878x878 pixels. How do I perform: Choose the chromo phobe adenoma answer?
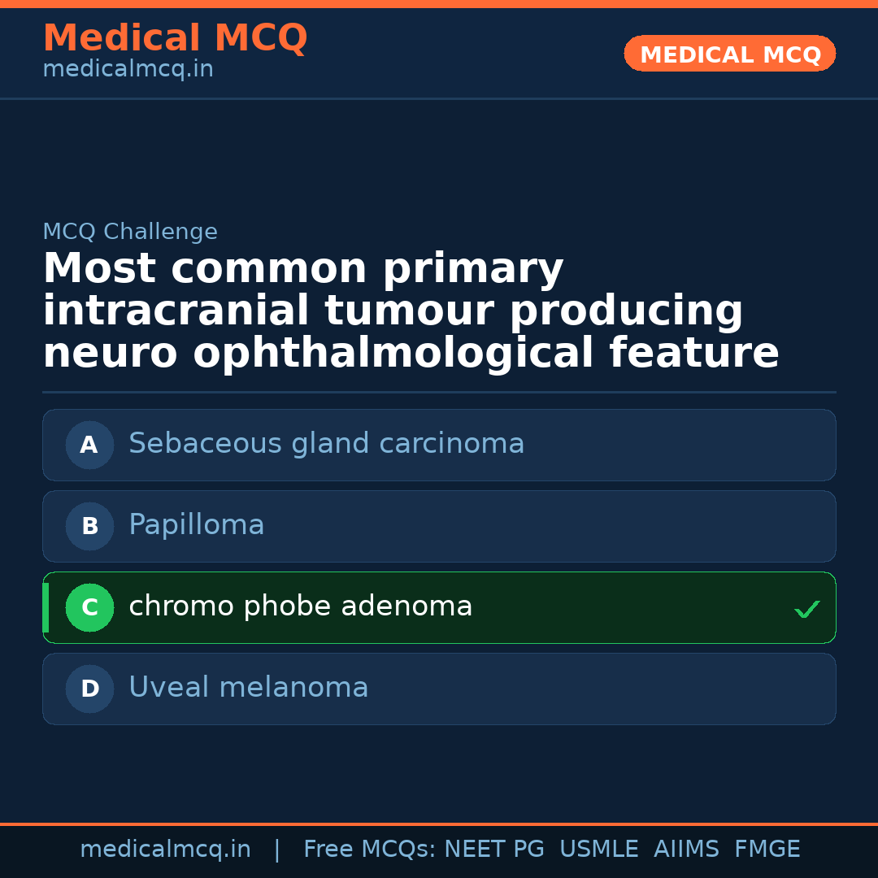pyautogui.click(x=300, y=606)
